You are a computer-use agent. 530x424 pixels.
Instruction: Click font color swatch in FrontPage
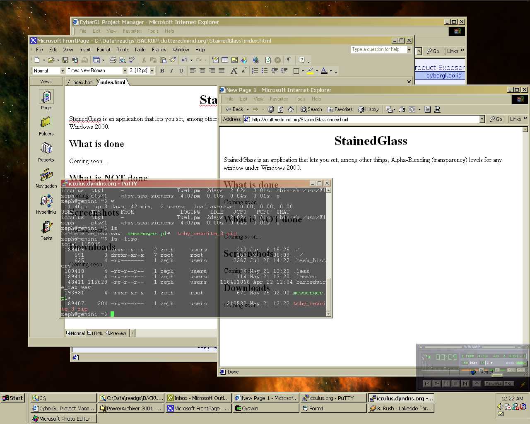coord(324,71)
